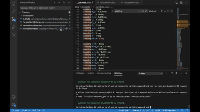
Task: Discard changes for Newsletter03.tsx
Action: pyautogui.click(x=64, y=29)
